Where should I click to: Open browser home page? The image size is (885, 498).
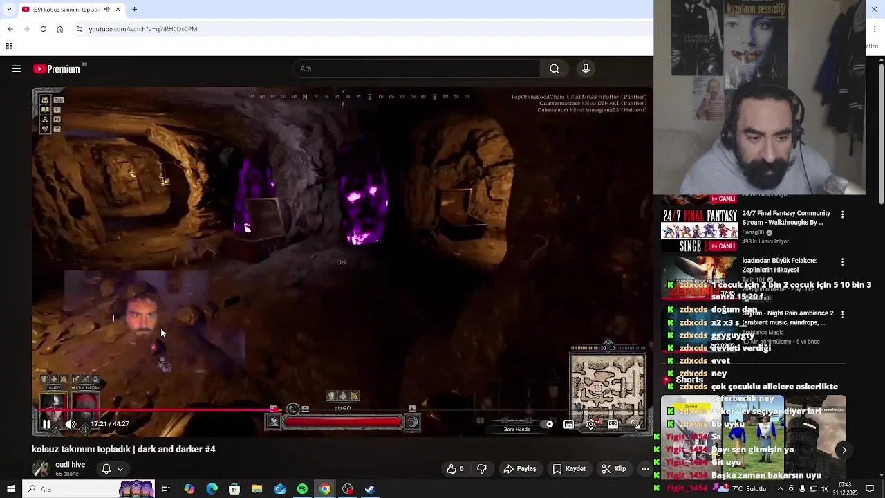click(59, 29)
